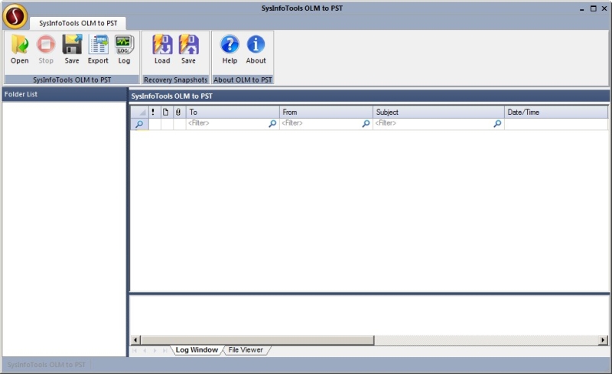Click the Folder List panel header
Screen dimensions: 612x374
tap(64, 94)
